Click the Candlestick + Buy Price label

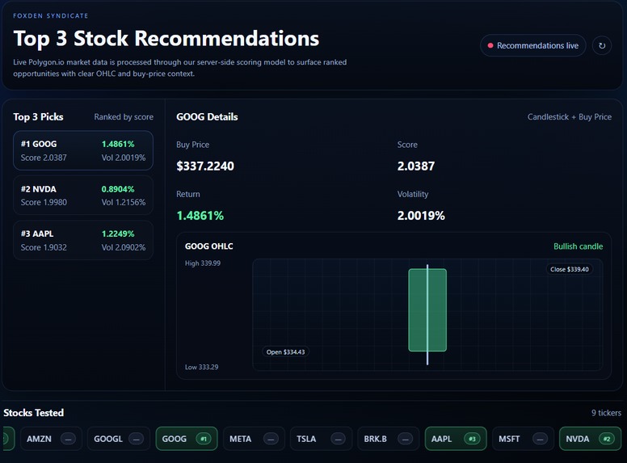click(x=570, y=116)
